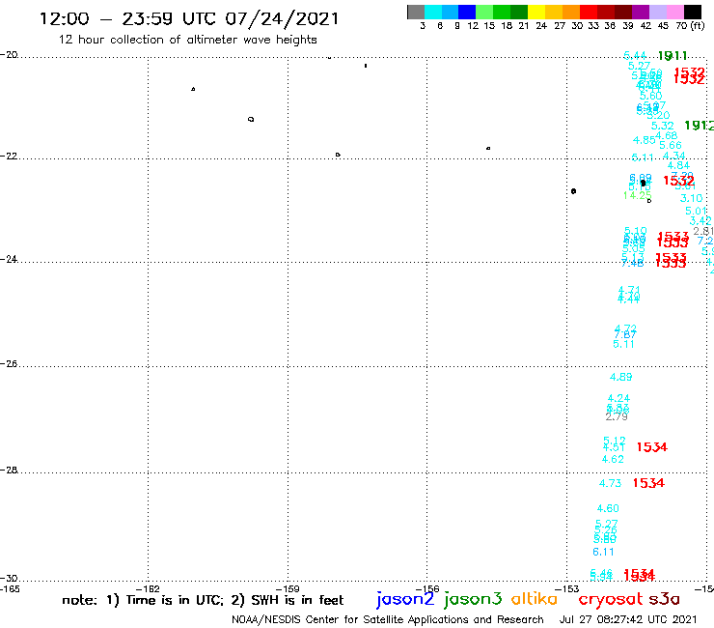Screen dimensions: 714x628
Task: Click the wave height value '4.60'
Action: click(608, 508)
